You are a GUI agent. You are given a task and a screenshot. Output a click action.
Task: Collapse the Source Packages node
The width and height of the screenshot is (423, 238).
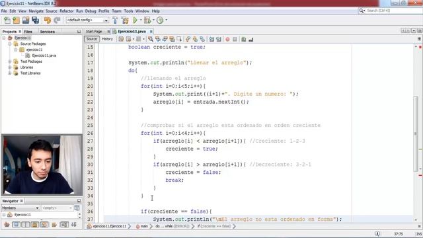pos(10,44)
